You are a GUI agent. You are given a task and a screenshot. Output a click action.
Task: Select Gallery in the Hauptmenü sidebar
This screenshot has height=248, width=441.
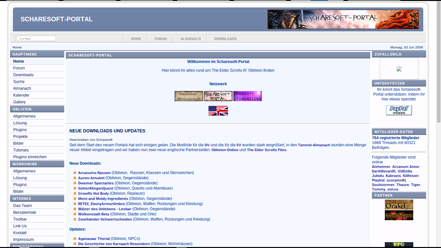[19, 102]
